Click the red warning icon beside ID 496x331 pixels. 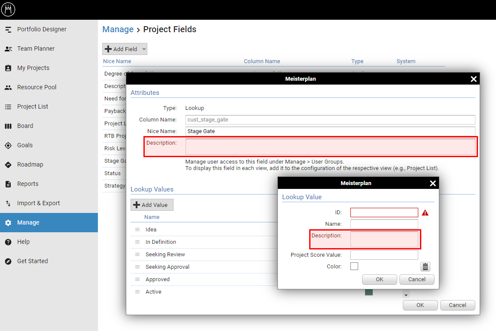[425, 213]
